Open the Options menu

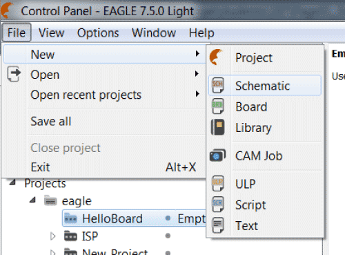[x=98, y=32]
